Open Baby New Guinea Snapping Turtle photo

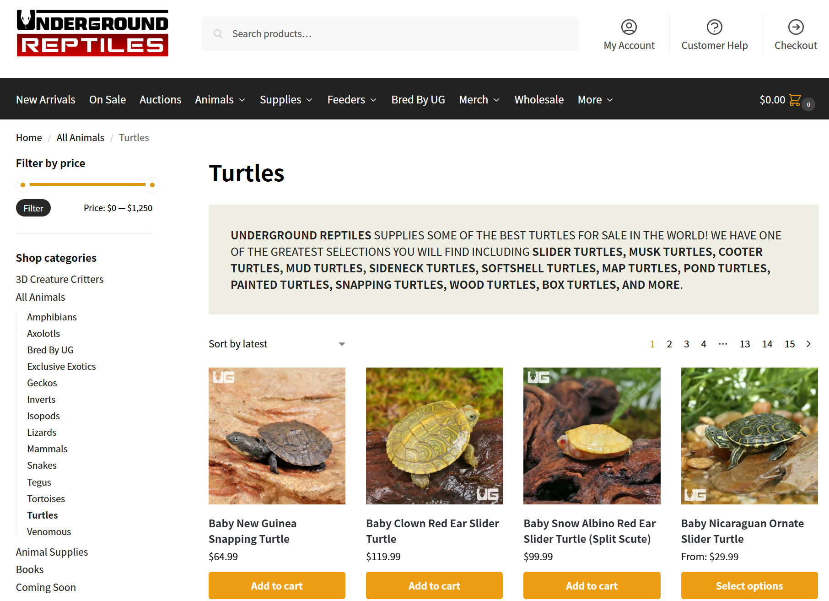pyautogui.click(x=277, y=436)
